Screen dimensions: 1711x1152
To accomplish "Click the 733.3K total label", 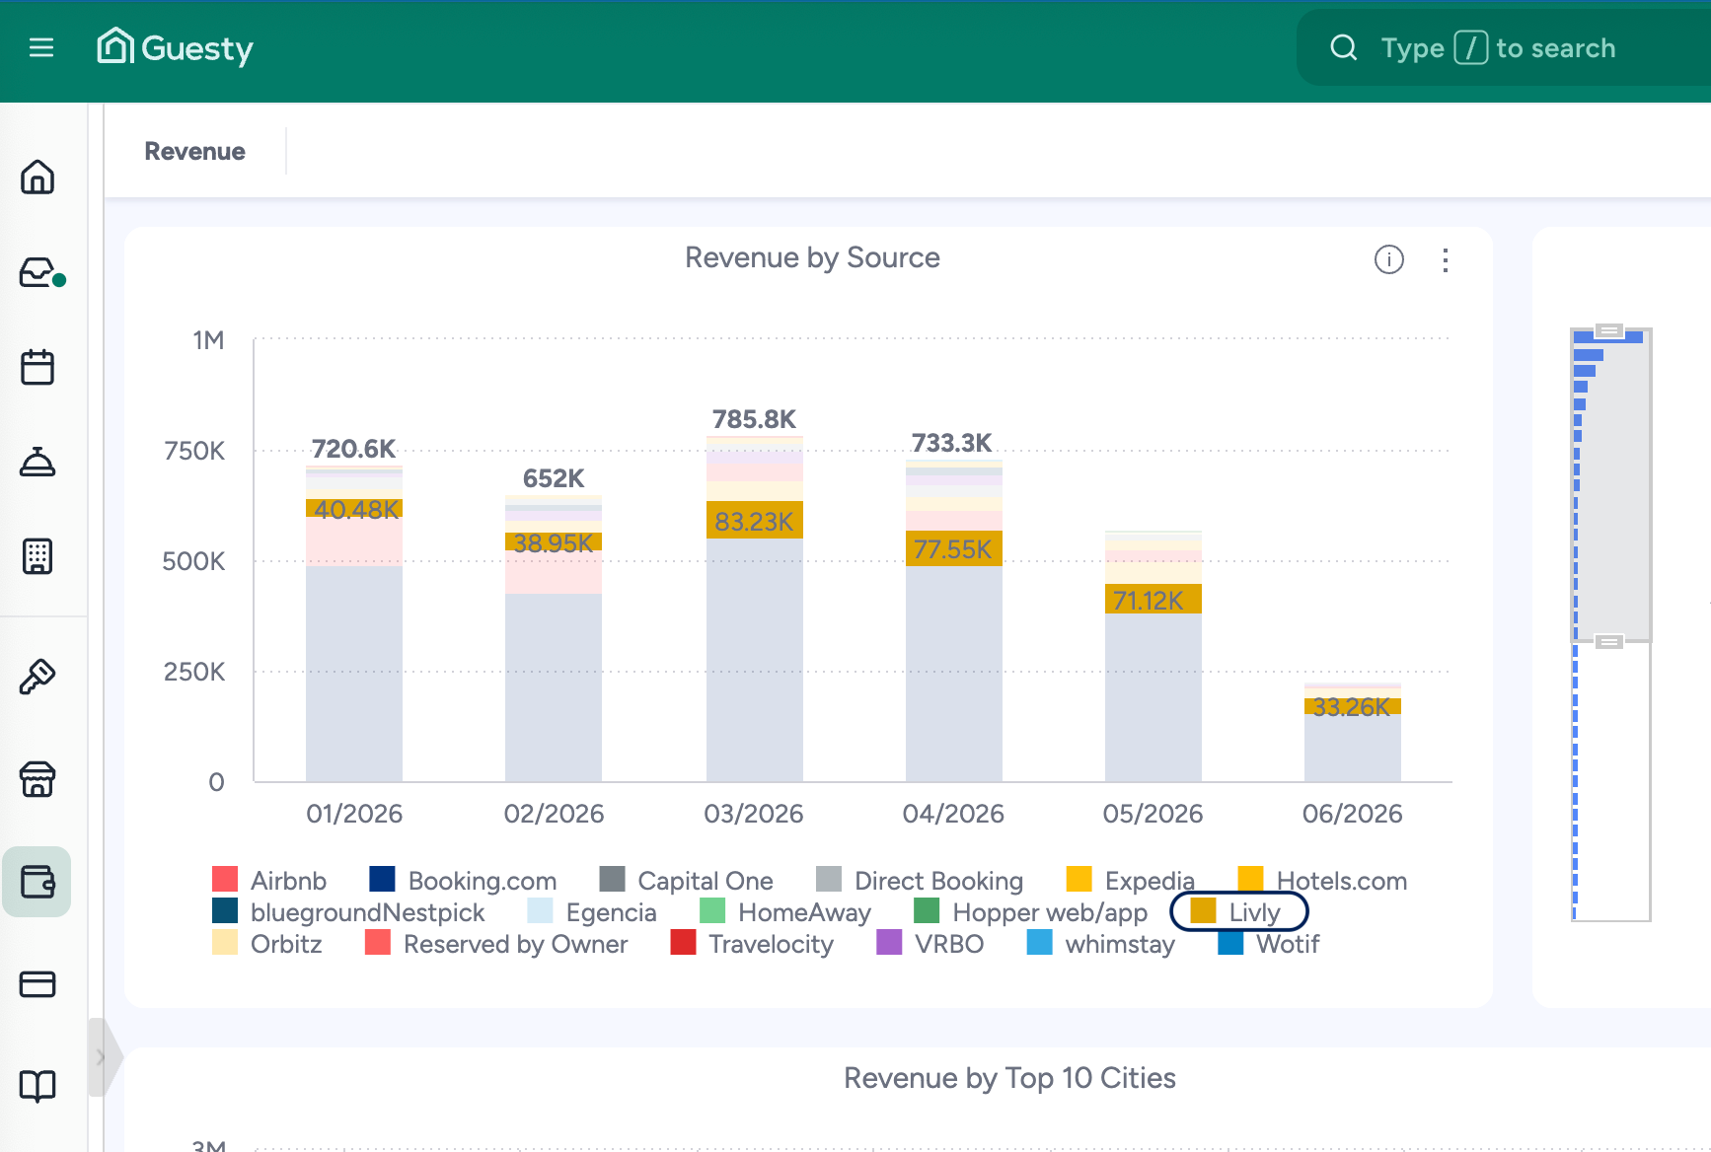I will click(952, 443).
